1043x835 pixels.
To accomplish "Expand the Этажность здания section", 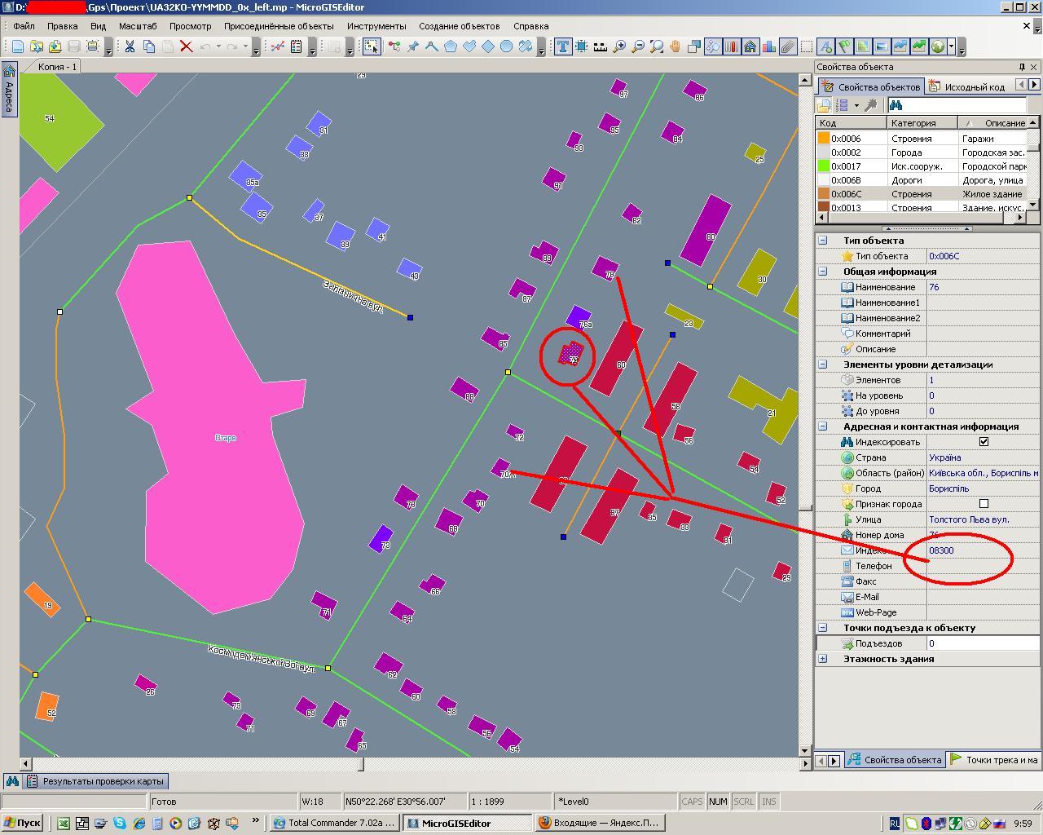I will point(822,659).
